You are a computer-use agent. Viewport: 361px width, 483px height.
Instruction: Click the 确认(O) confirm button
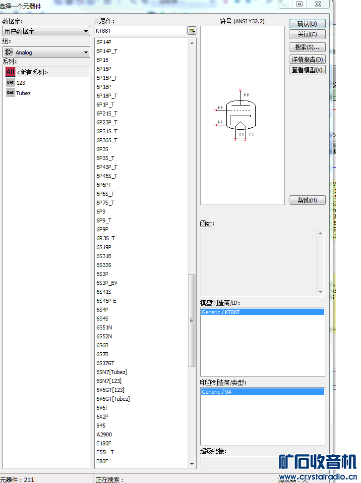coord(307,24)
